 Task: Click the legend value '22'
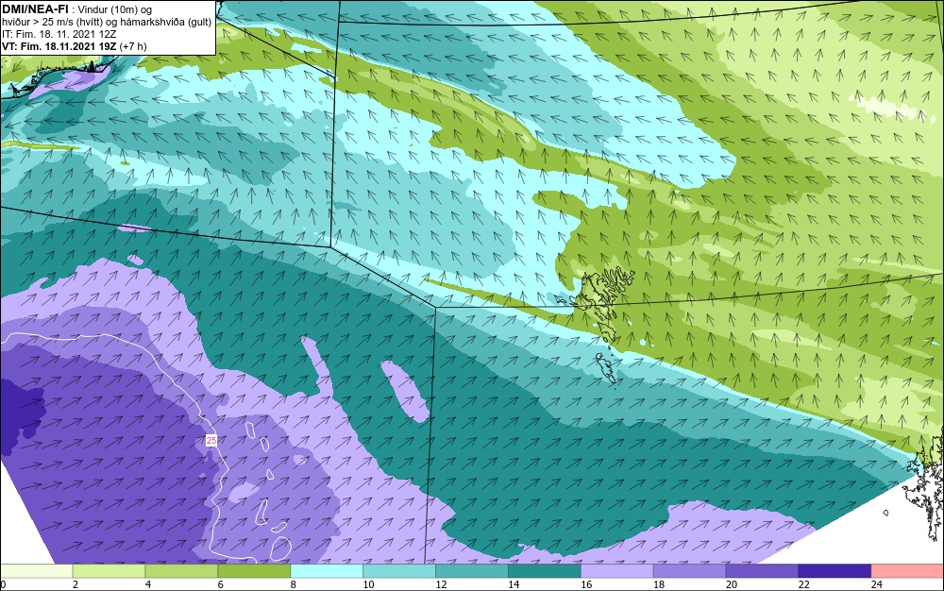pos(803,584)
